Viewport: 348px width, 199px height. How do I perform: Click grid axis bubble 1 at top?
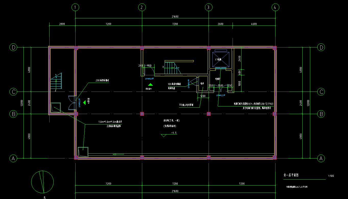point(75,7)
